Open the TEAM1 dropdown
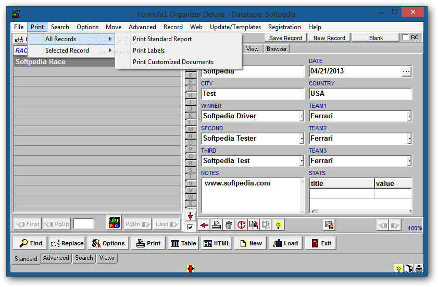Screen dimensions: 438x287 point(409,116)
